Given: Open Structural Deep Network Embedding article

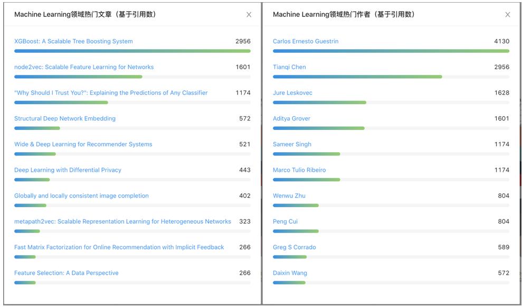Looking at the screenshot, I should pyautogui.click(x=65, y=118).
